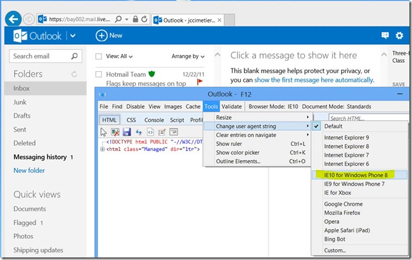Expand Clear entries on navigate submenu
The image size is (412, 260).
[x=258, y=135]
